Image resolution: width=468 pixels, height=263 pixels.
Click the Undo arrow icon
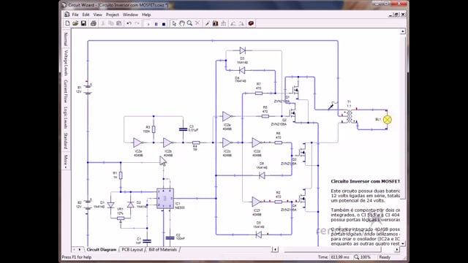click(x=129, y=23)
